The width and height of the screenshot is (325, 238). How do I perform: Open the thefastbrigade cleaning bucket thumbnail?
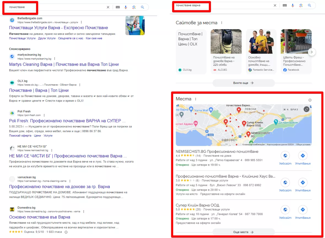click(135, 25)
